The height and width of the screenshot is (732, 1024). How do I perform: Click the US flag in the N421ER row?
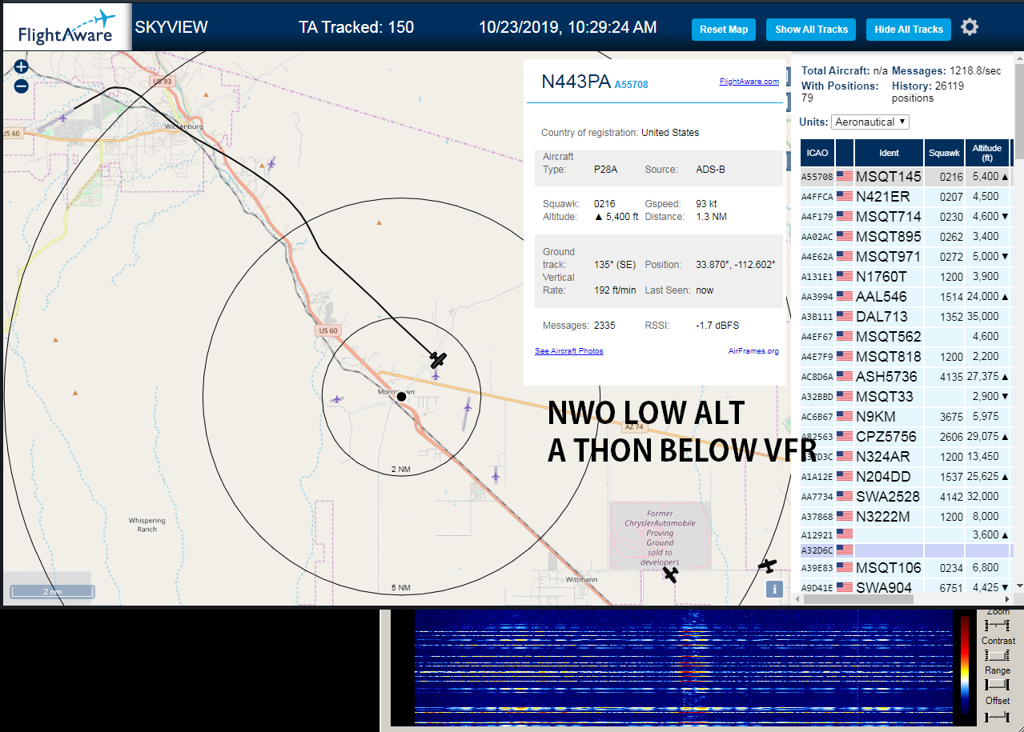pyautogui.click(x=845, y=196)
